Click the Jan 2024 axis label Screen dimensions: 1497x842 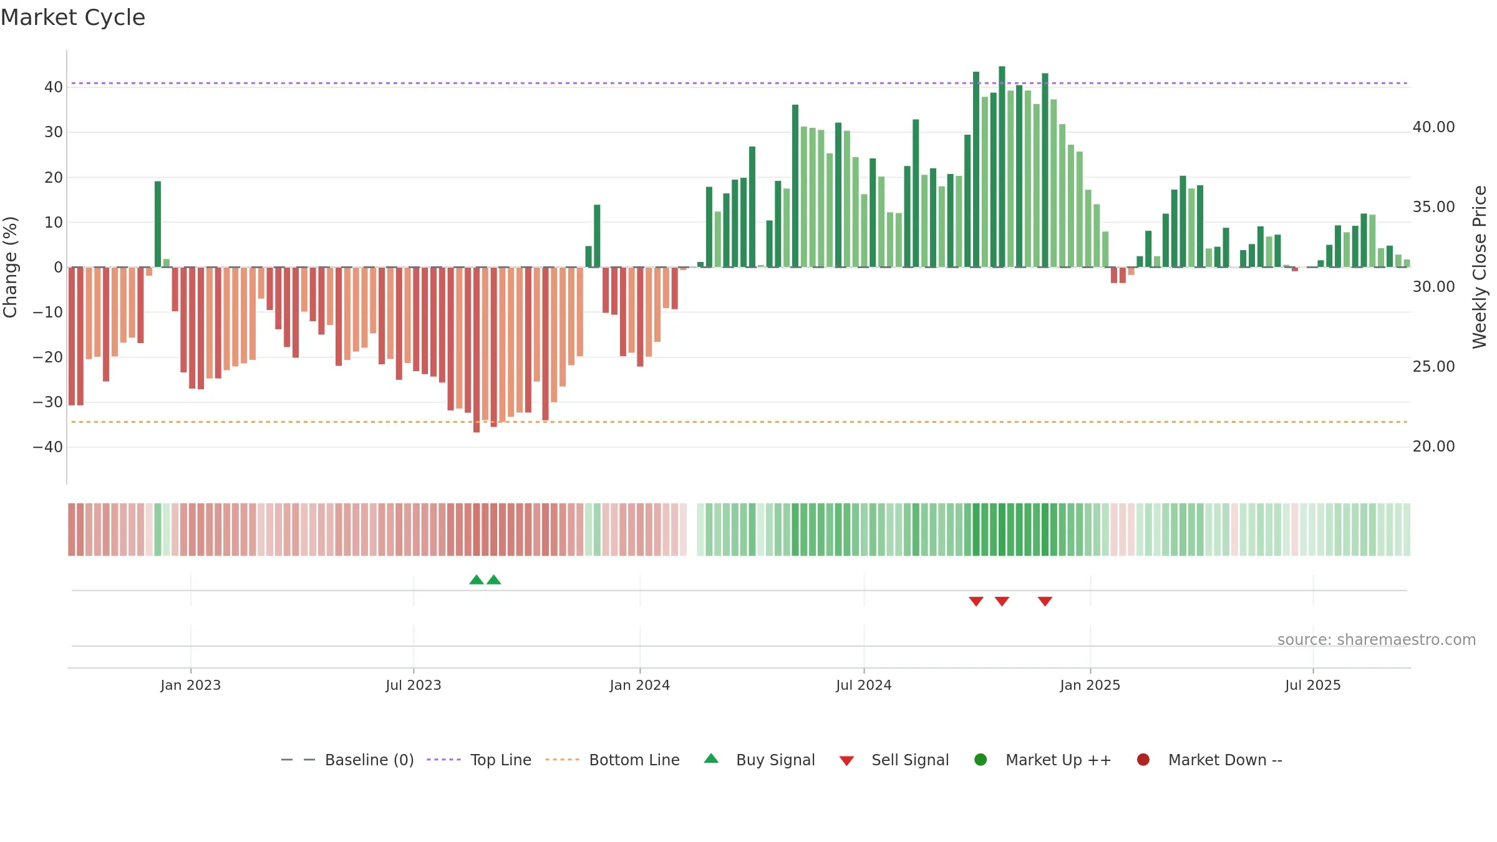coord(640,685)
